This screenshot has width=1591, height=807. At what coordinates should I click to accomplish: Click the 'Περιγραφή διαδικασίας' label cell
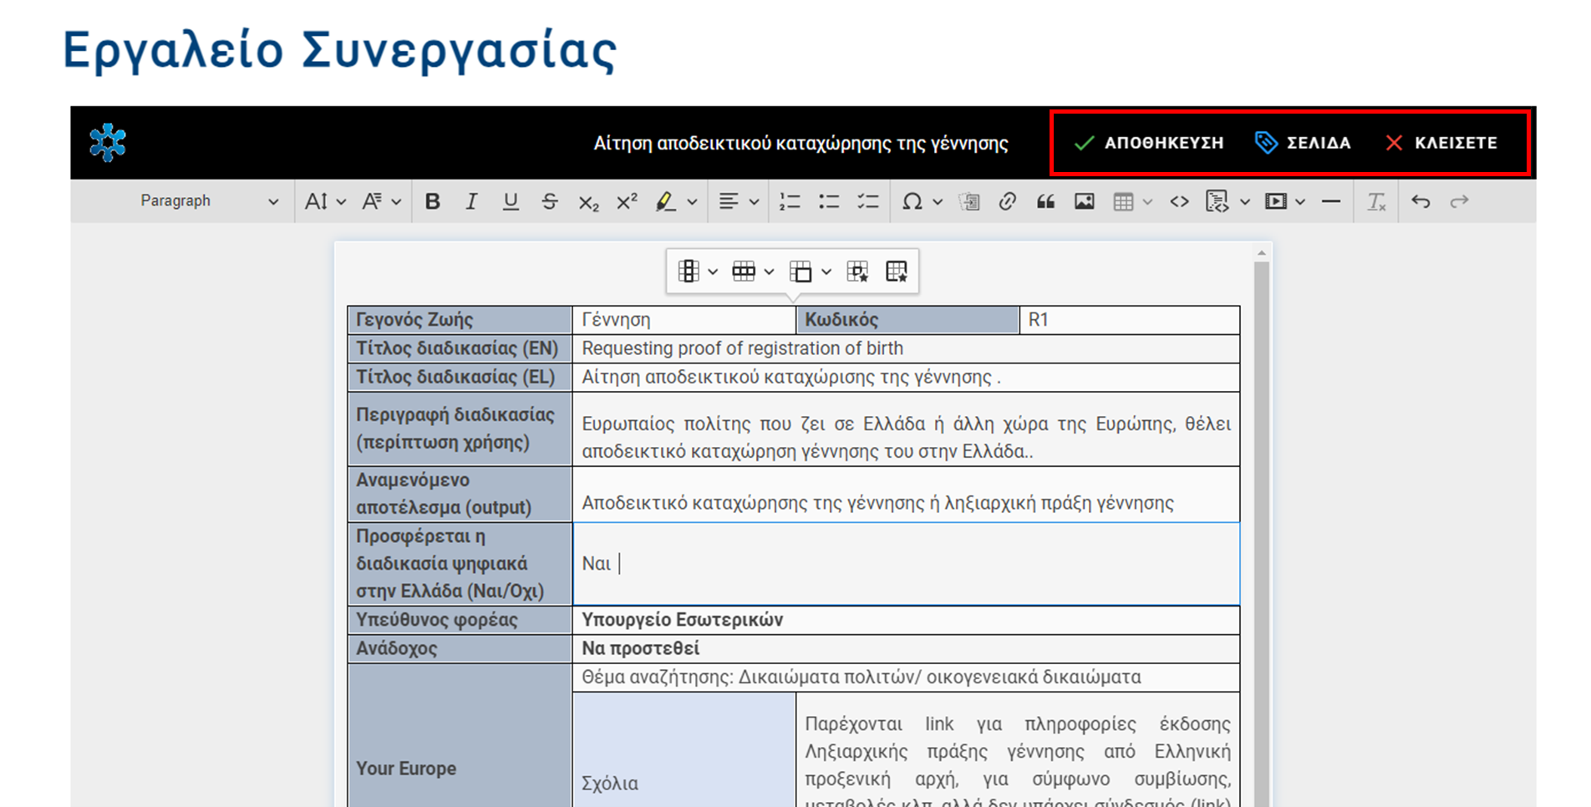pyautogui.click(x=460, y=429)
